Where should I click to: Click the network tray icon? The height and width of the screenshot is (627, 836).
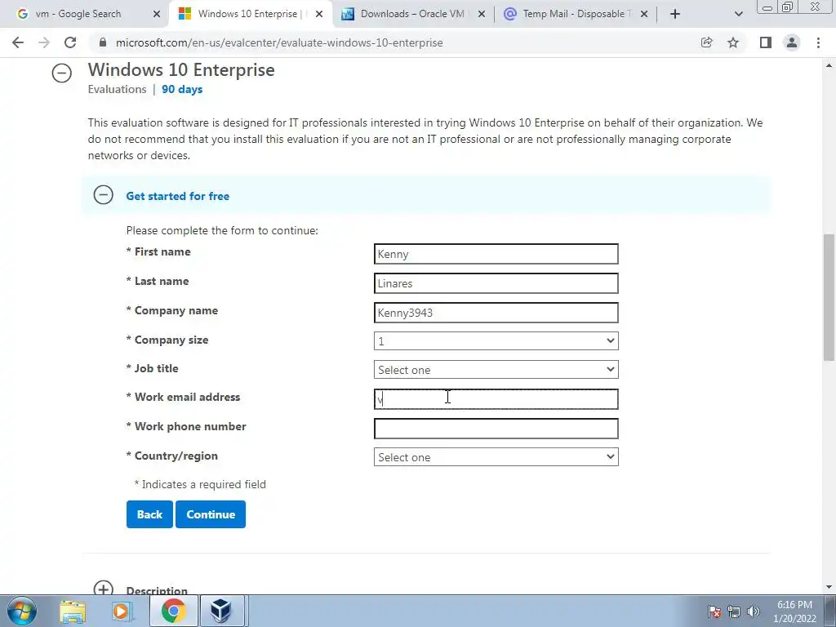(x=734, y=611)
